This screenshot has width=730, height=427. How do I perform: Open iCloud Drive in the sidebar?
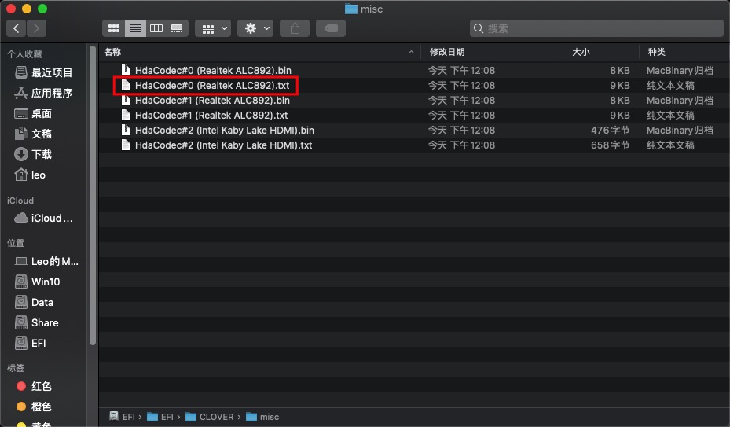[x=44, y=218]
